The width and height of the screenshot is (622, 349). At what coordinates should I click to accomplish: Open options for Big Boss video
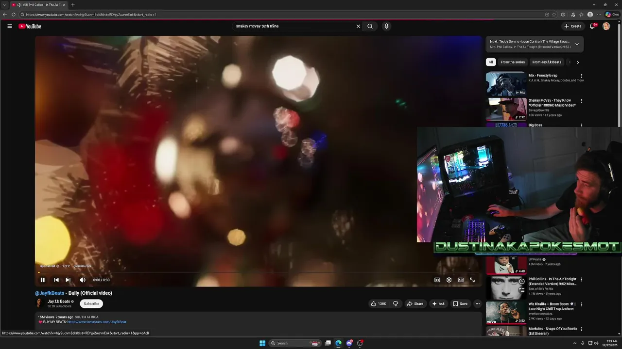(581, 125)
